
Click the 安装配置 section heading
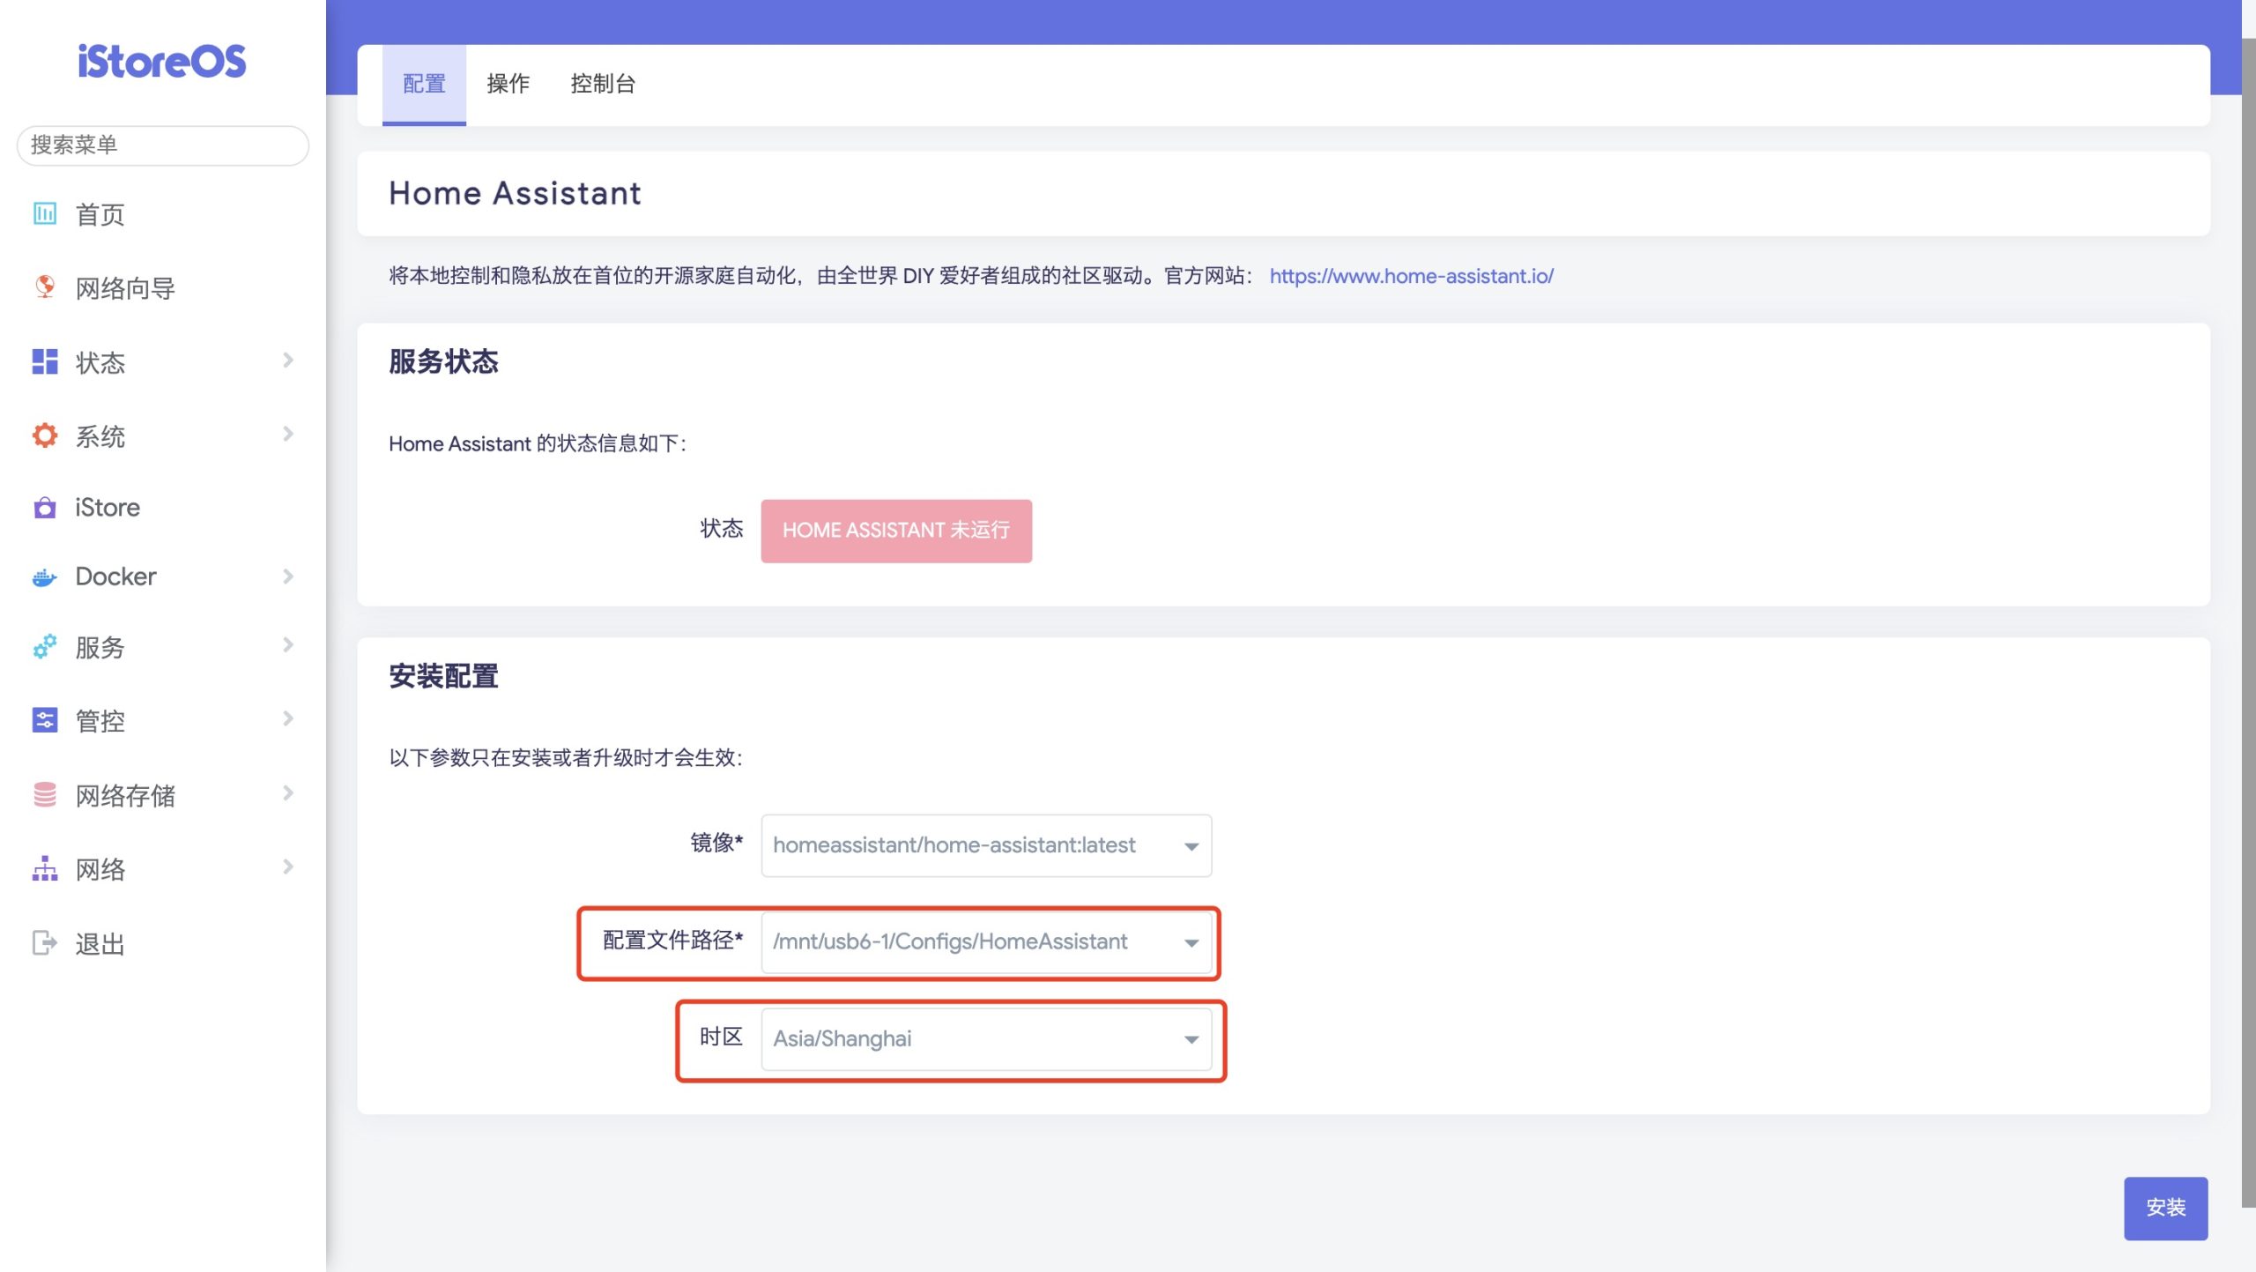(443, 677)
